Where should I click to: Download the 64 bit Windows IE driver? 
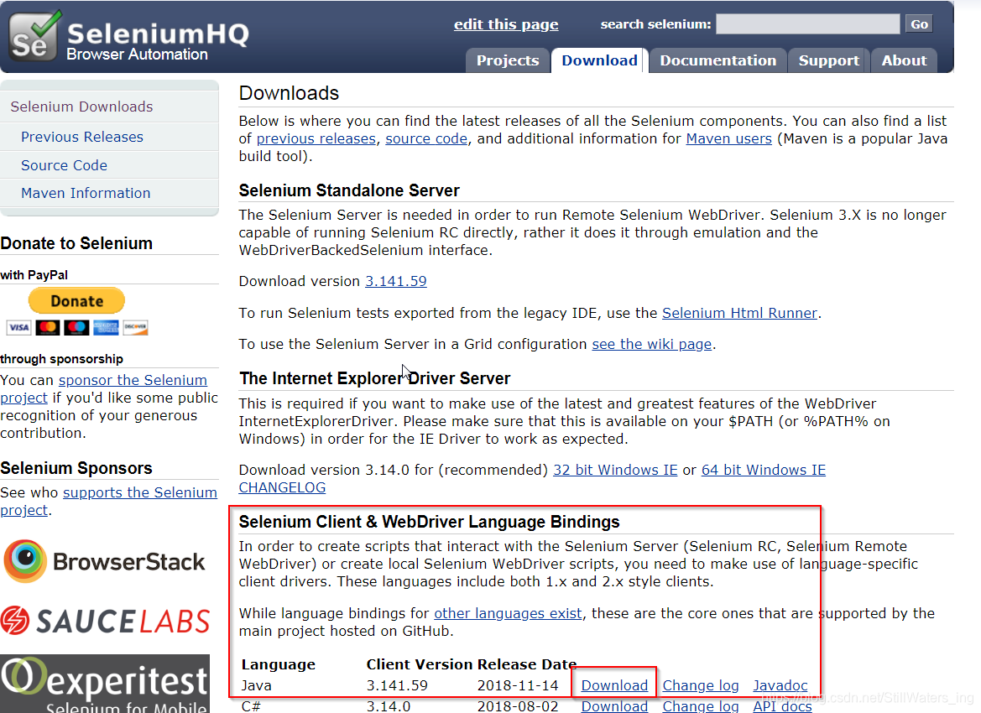click(x=764, y=471)
